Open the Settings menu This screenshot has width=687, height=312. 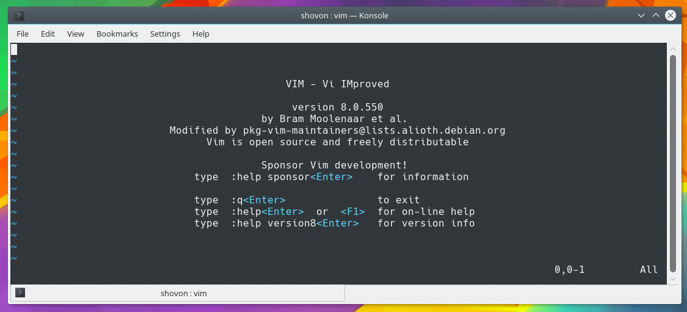(165, 34)
